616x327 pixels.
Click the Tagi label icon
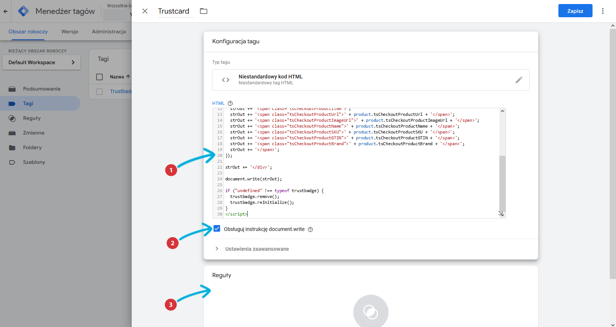pyautogui.click(x=12, y=104)
